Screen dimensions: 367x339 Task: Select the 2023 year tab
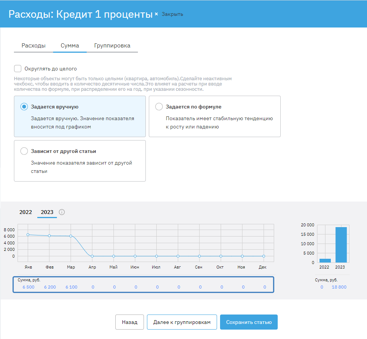coord(47,212)
